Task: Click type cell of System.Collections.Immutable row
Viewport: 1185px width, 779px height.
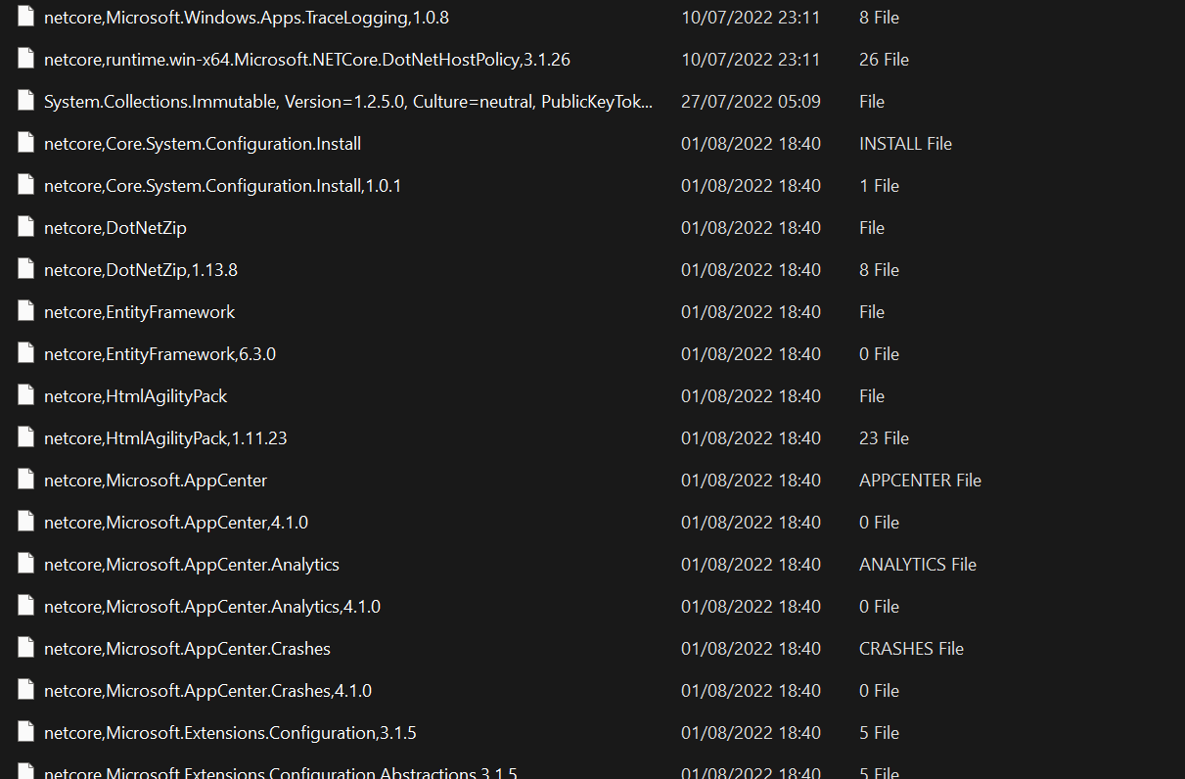Action: tap(872, 102)
